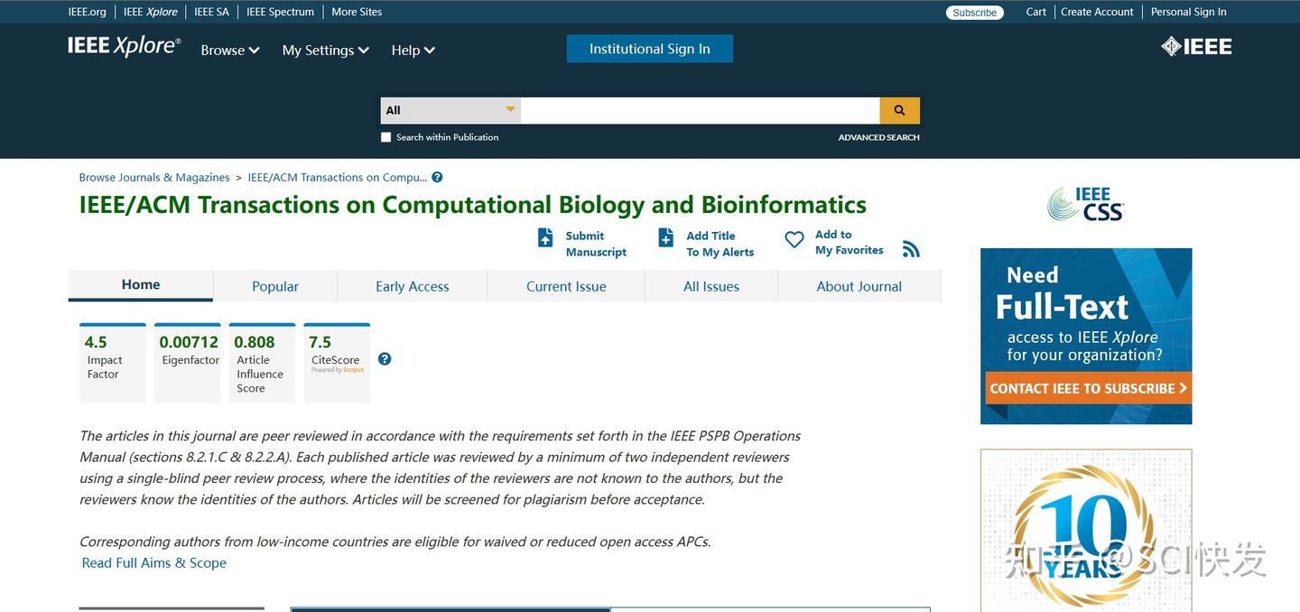Click inside the search input field
This screenshot has height=612, width=1300.
(x=700, y=109)
